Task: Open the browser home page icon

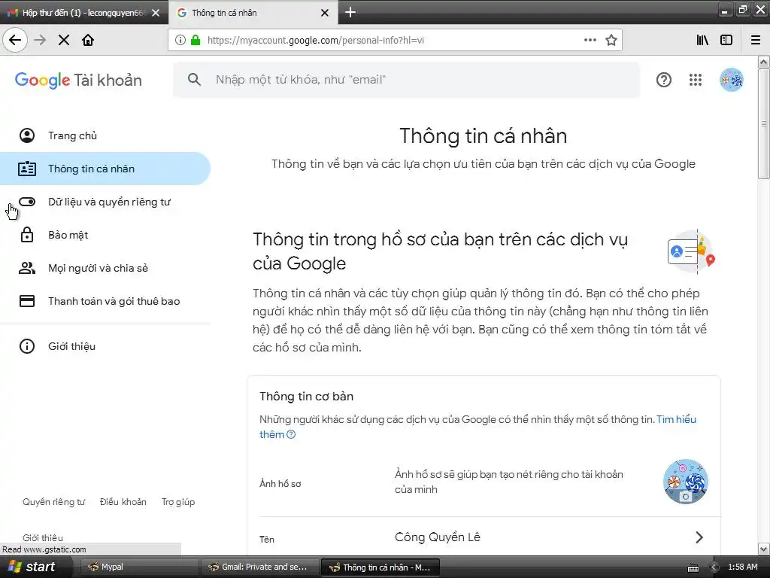Action: click(88, 40)
